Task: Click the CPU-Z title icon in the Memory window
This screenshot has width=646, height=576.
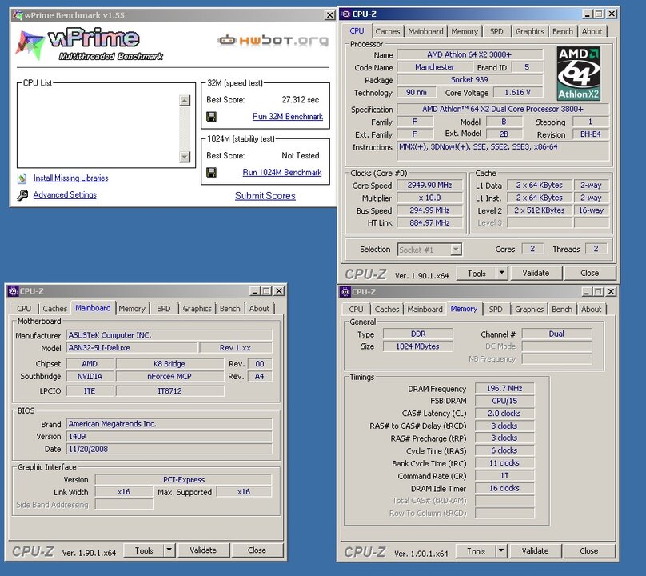Action: [345, 292]
